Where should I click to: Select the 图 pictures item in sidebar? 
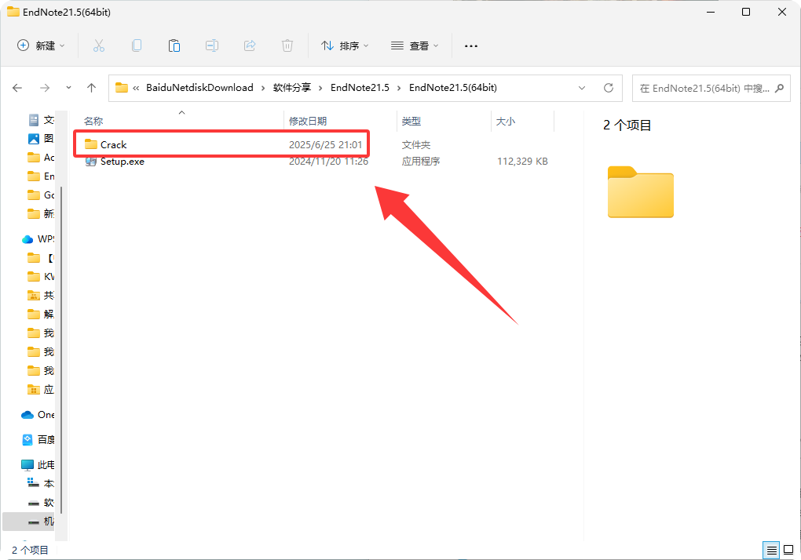[40, 139]
